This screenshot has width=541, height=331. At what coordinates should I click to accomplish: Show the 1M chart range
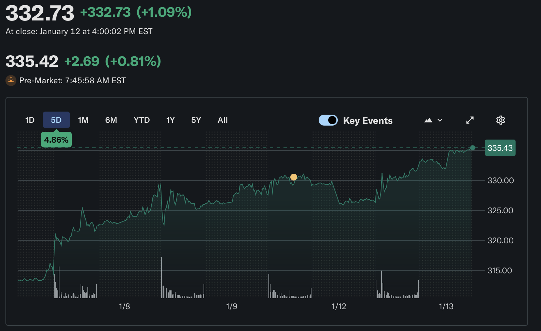(83, 120)
